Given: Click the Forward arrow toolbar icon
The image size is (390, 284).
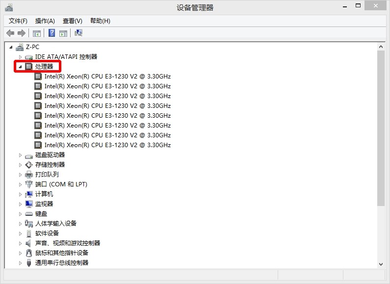Looking at the screenshot, I should click(x=22, y=33).
